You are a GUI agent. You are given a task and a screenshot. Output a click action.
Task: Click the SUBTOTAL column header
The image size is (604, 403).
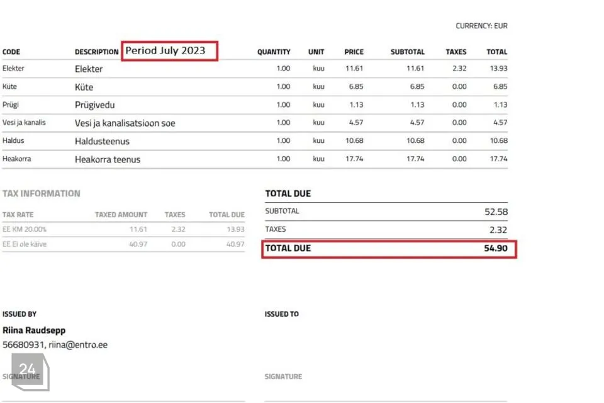(407, 52)
